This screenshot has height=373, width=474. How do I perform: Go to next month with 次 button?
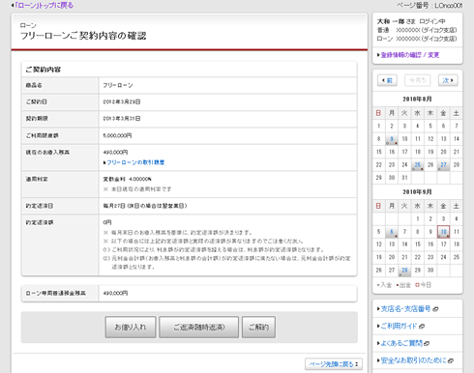(448, 80)
